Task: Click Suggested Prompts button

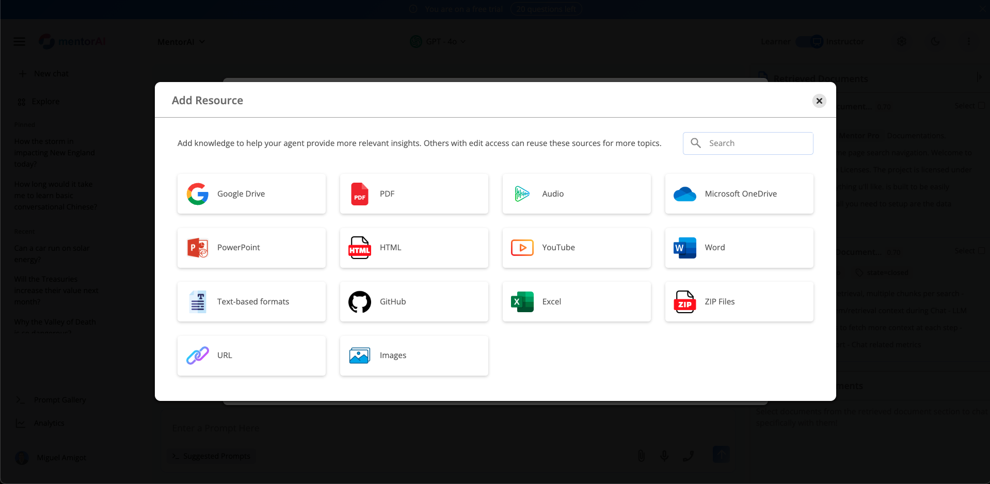Action: click(x=212, y=456)
